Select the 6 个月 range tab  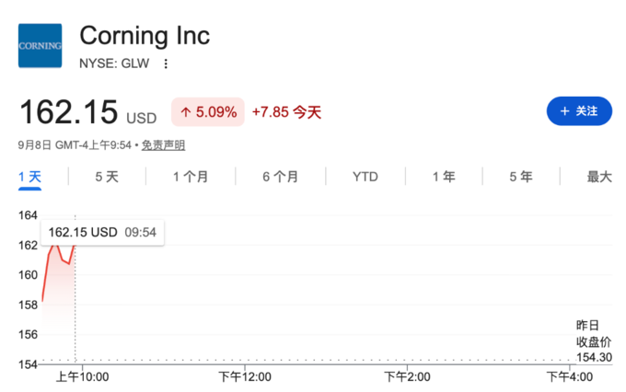pos(280,177)
